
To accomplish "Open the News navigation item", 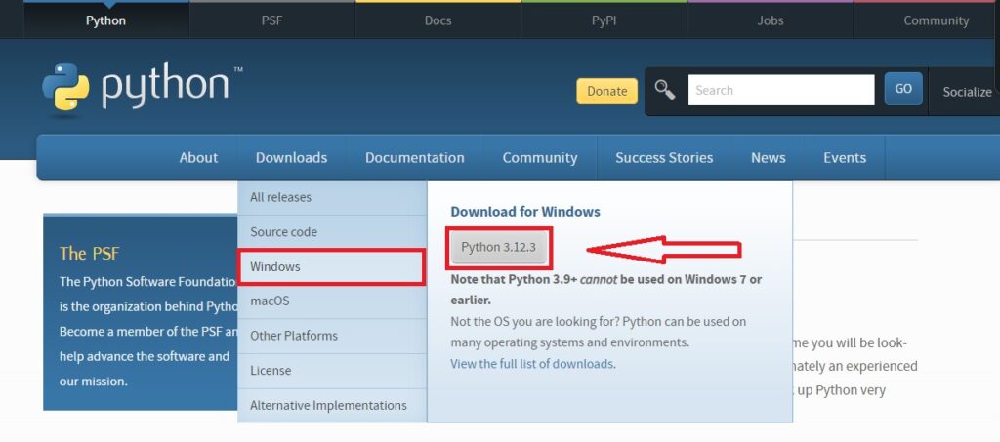I will click(768, 157).
